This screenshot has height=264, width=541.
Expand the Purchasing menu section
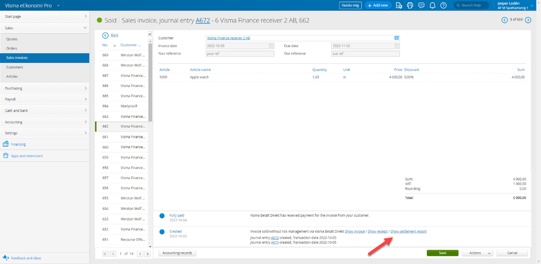pyautogui.click(x=44, y=88)
